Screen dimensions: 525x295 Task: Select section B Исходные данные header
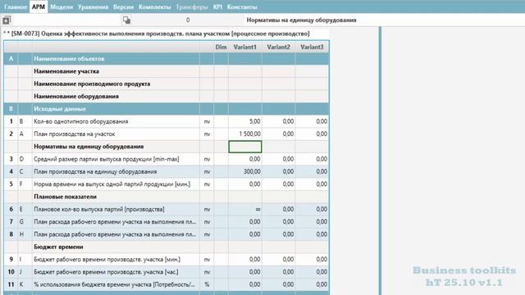click(x=167, y=109)
